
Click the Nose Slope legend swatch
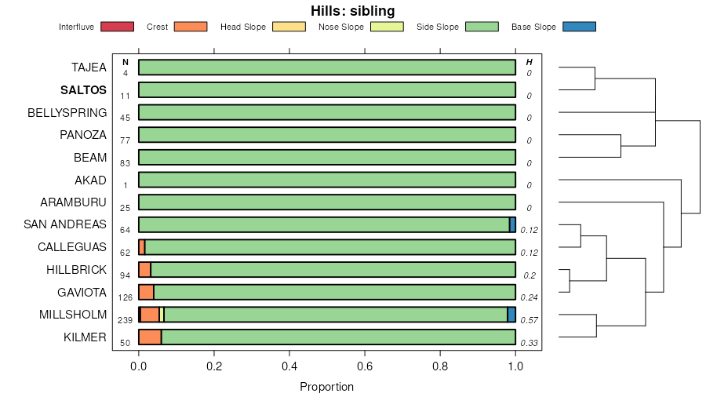[x=386, y=27]
